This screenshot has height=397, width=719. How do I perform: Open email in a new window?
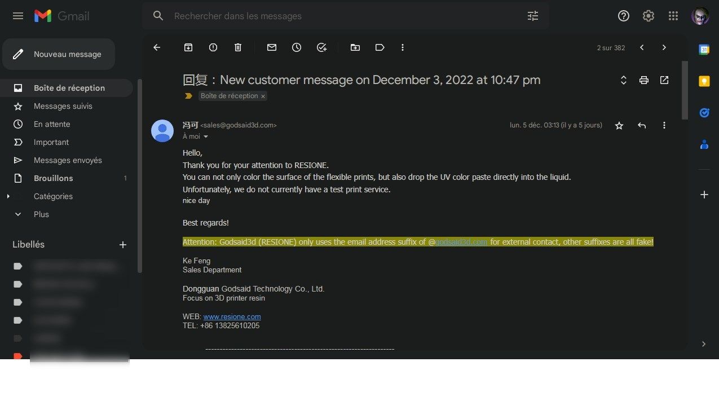click(664, 80)
